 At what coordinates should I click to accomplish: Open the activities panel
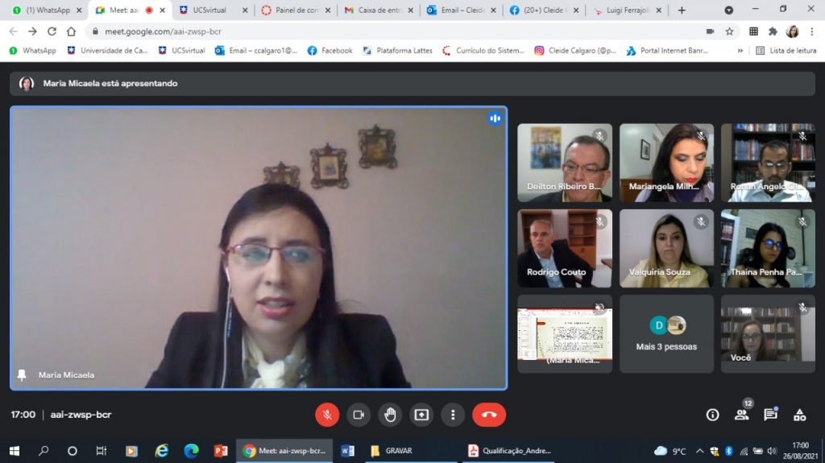tap(799, 415)
